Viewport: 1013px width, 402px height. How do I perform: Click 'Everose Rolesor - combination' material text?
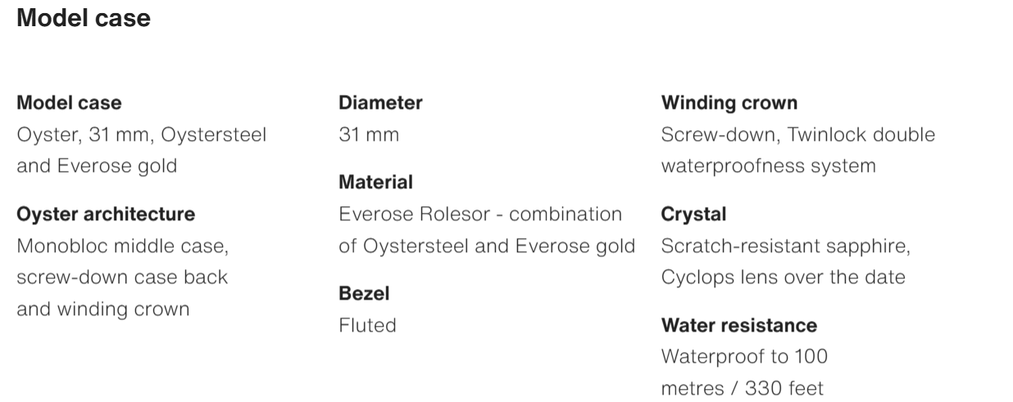480,215
